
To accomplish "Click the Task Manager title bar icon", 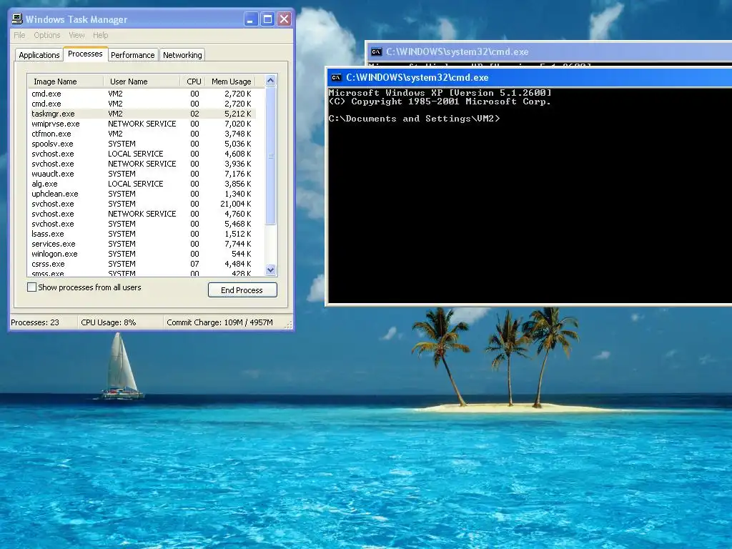I will [x=17, y=19].
